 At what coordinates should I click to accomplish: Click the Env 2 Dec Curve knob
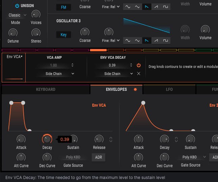(x=164, y=157)
